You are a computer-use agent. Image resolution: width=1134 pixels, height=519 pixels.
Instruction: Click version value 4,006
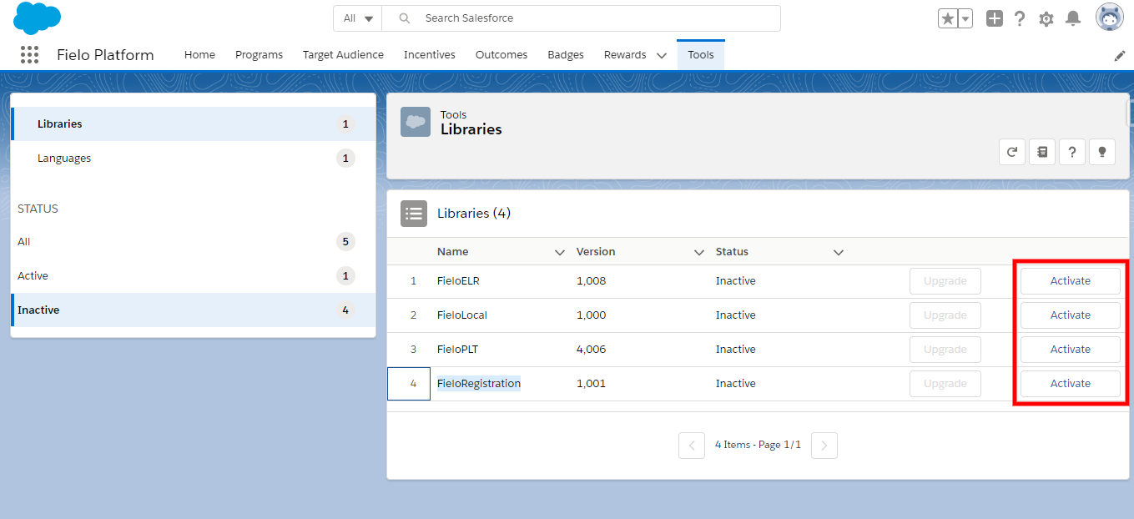592,350
